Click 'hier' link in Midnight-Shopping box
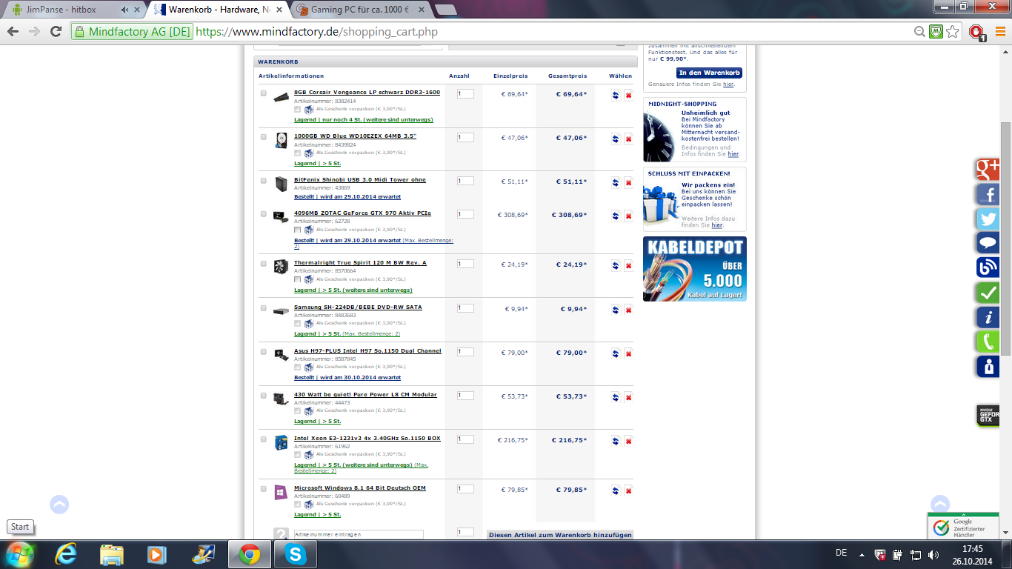This screenshot has width=1012, height=569. coord(733,155)
